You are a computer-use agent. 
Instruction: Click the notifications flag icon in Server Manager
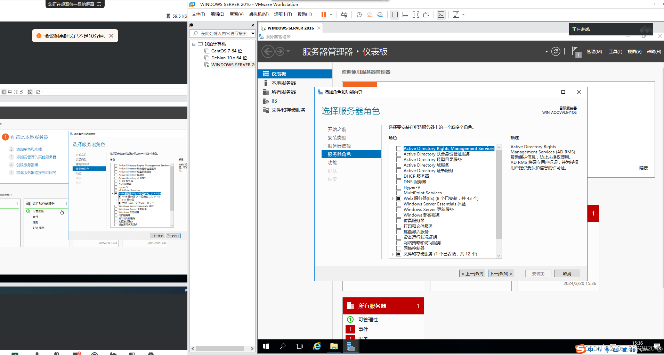576,52
